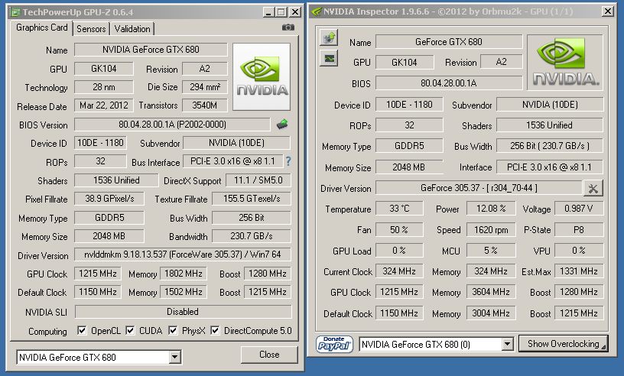Viewport: 624px width, 376px height.
Task: Click the GPU-Z camera screenshot icon
Action: pos(288,28)
